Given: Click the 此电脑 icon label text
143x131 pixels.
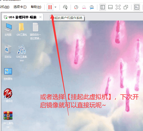Looking at the screenshot, I should [8, 35].
